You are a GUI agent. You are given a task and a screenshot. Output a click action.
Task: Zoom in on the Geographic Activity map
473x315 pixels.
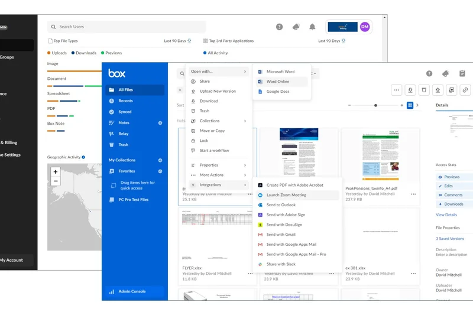point(56,172)
